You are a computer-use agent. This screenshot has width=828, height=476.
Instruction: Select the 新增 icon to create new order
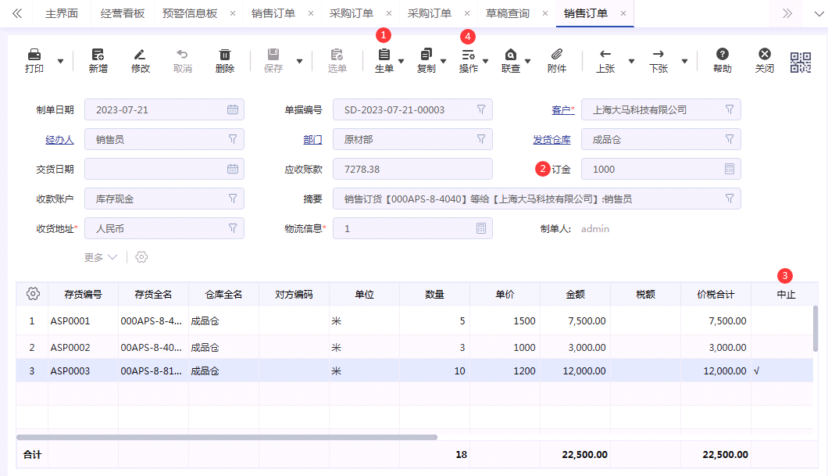98,55
